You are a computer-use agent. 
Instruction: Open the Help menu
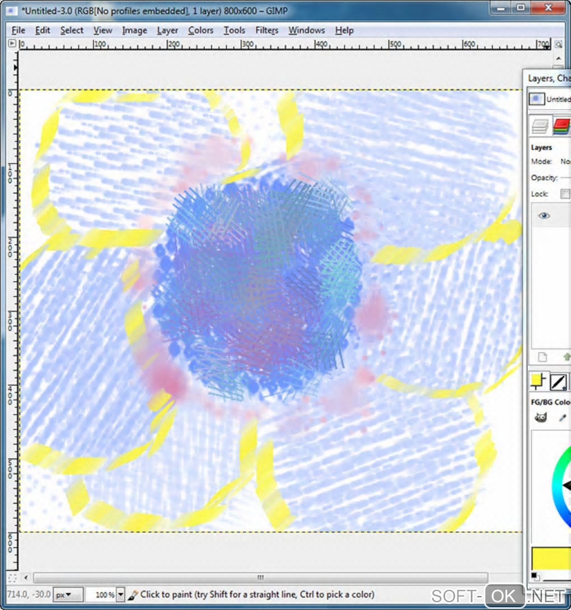(x=344, y=30)
